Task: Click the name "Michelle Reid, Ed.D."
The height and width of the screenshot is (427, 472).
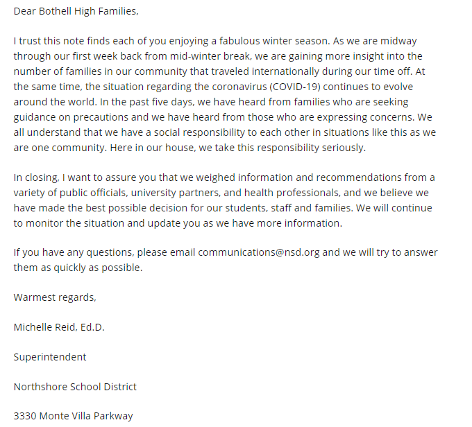Action: click(59, 327)
